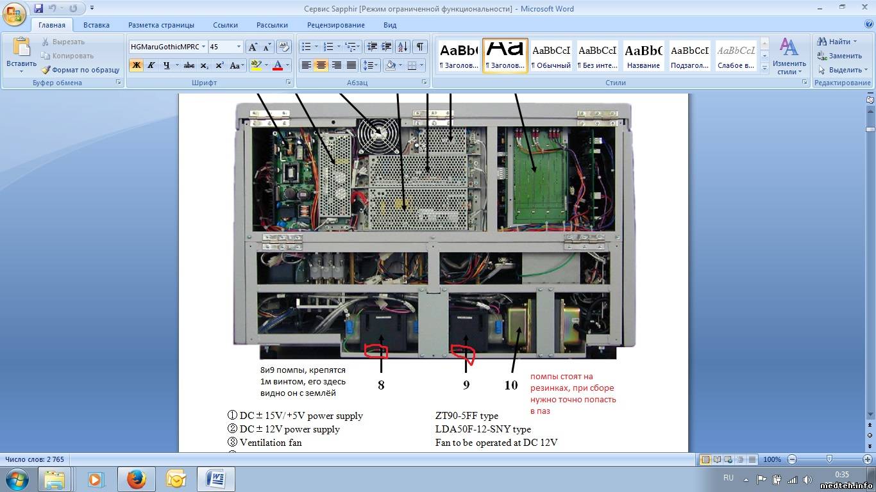Screen dimensions: 876x492
Task: Open Firefox from the Windows taskbar
Action: (x=136, y=479)
